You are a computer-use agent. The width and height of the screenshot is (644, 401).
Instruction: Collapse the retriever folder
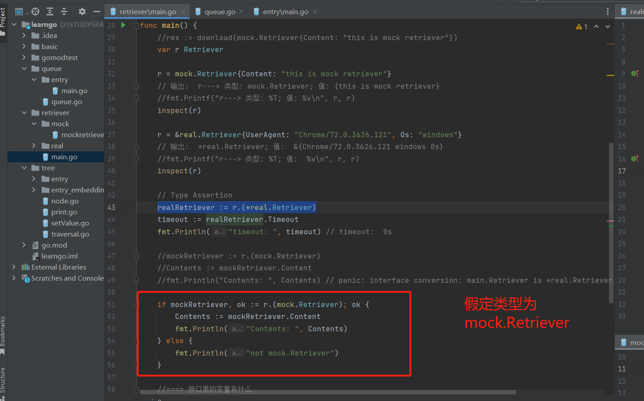point(24,112)
